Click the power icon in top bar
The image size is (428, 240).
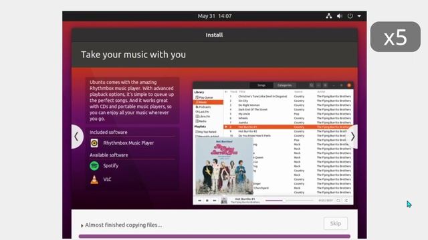(x=350, y=16)
